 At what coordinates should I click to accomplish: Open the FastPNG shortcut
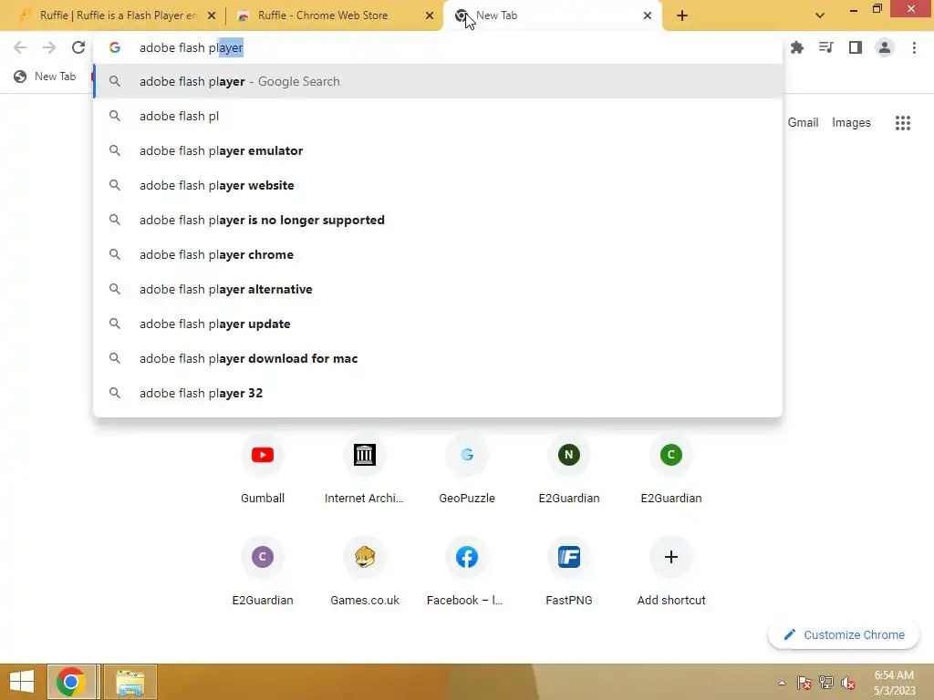pyautogui.click(x=569, y=572)
